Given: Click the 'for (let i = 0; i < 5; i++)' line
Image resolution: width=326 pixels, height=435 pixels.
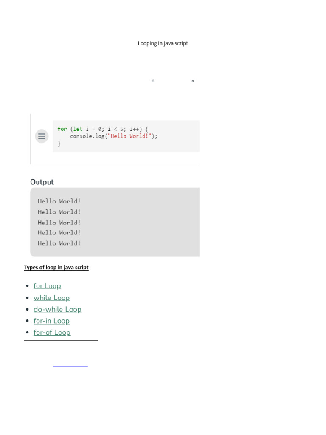Looking at the screenshot, I should pyautogui.click(x=103, y=129).
